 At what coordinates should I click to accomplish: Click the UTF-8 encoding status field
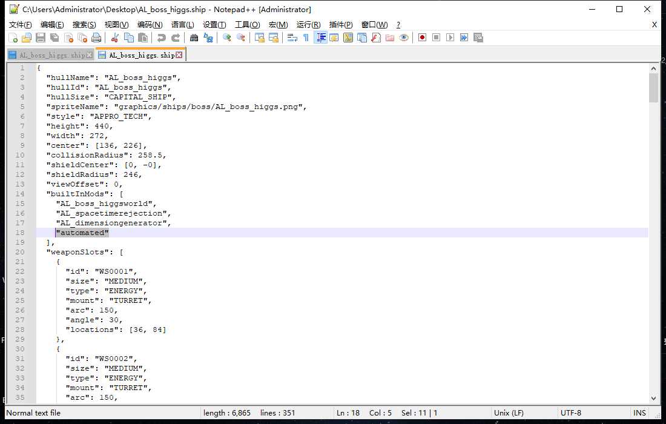[571, 413]
